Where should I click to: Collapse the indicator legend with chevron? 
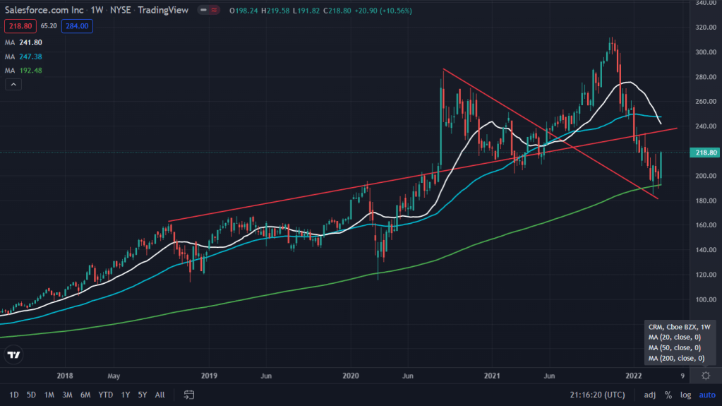pyautogui.click(x=13, y=84)
